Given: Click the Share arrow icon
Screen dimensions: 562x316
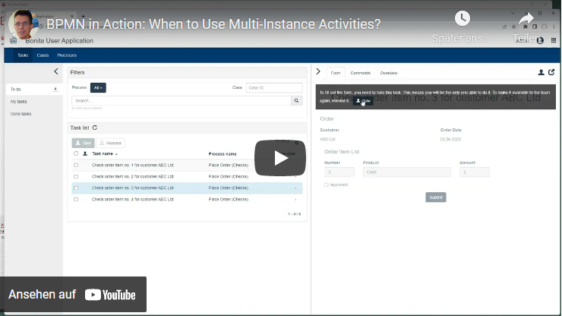Looking at the screenshot, I should pyautogui.click(x=526, y=19).
